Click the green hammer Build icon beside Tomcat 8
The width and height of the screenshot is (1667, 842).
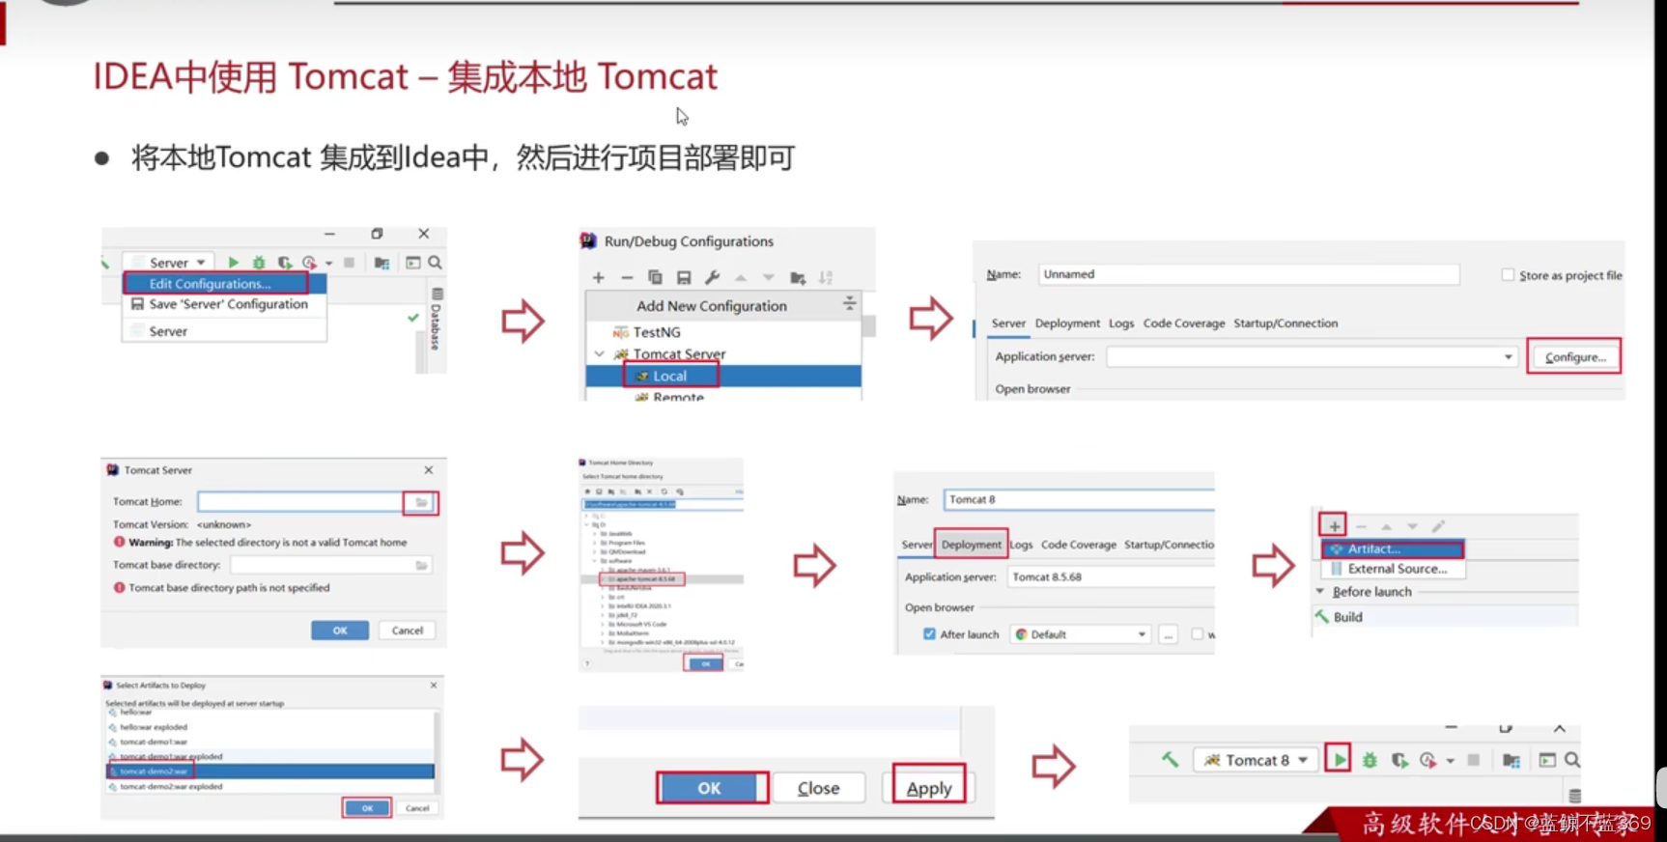click(x=1170, y=760)
